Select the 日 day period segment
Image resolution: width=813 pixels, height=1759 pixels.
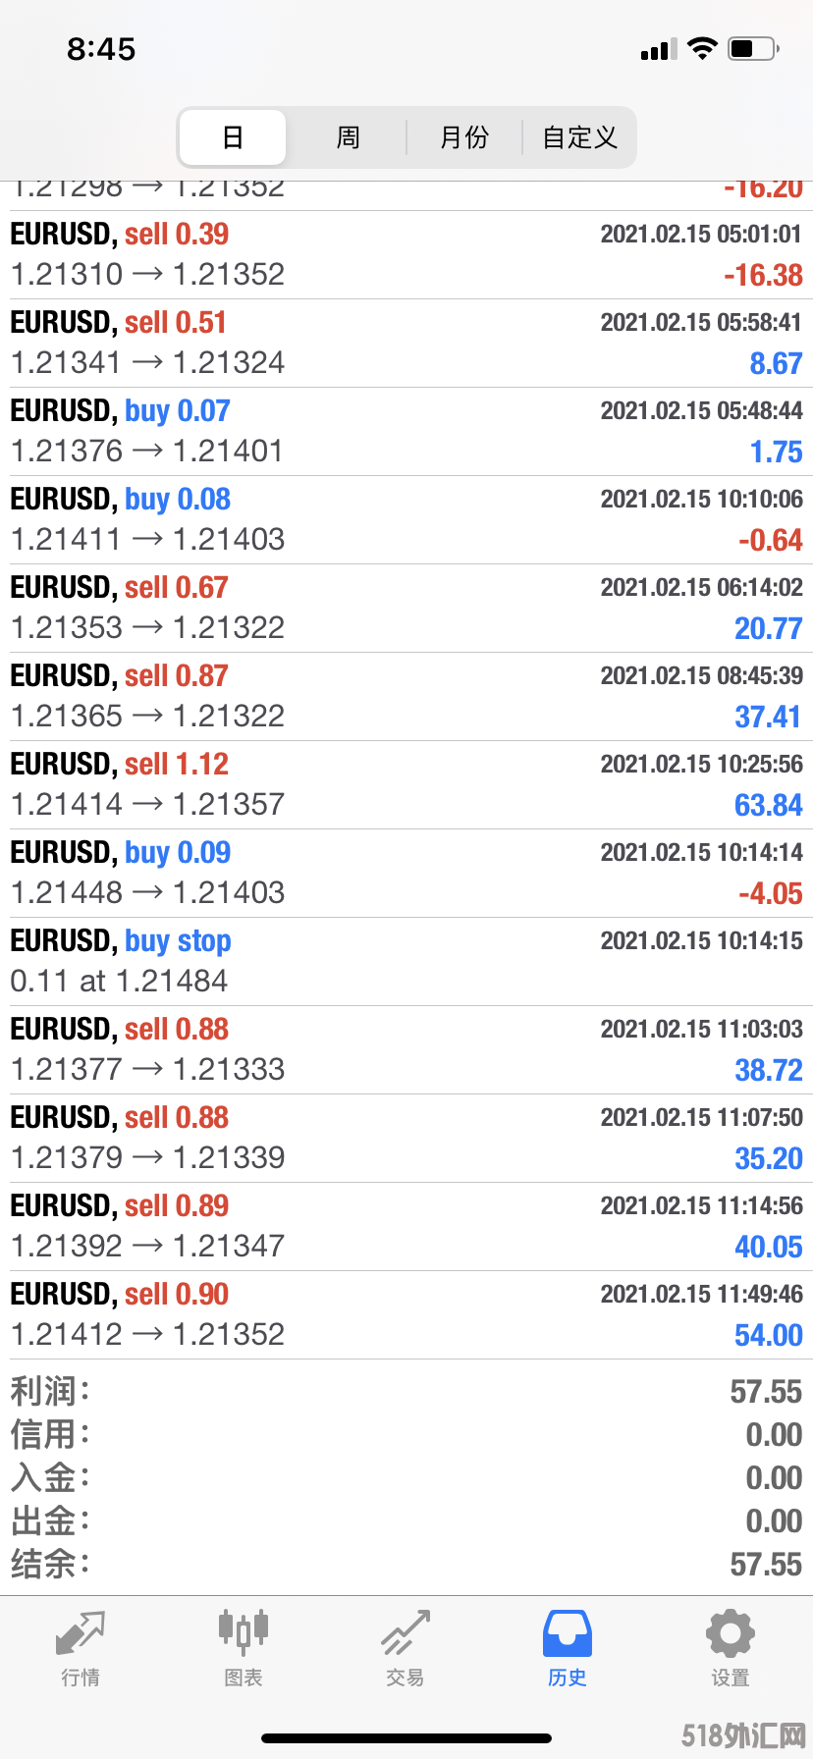coord(233,137)
